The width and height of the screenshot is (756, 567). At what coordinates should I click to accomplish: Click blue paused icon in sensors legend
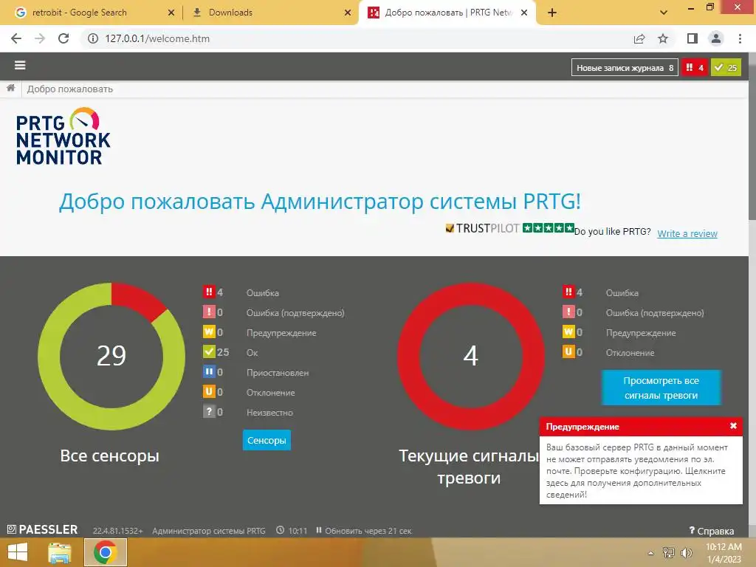[209, 372]
